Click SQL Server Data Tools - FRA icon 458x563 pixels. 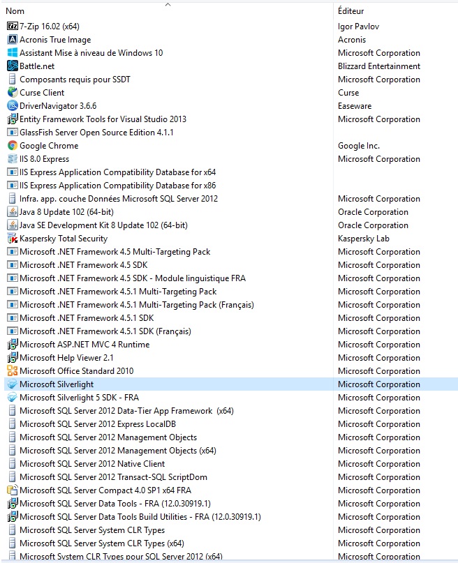[12, 504]
